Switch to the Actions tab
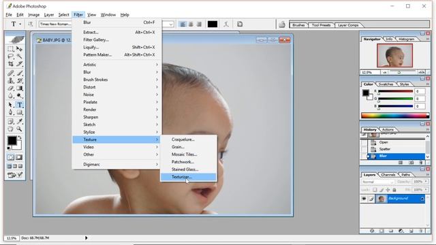The height and width of the screenshot is (245, 436). [x=388, y=130]
